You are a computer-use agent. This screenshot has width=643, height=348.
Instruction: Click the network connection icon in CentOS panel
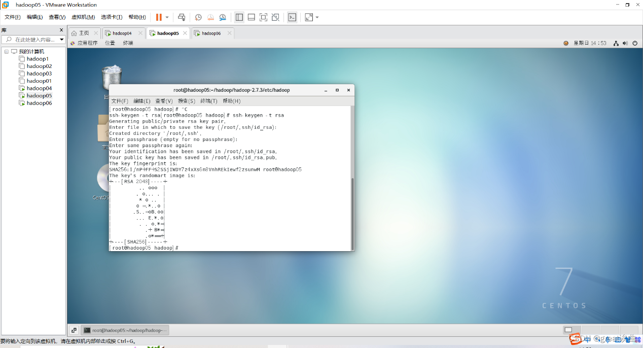pyautogui.click(x=616, y=43)
